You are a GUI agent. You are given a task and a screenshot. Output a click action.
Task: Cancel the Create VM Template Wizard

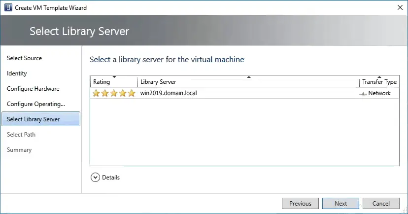[381, 203]
